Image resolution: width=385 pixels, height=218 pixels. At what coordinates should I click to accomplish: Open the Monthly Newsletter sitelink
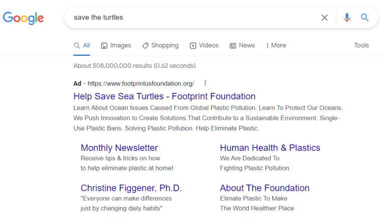click(x=119, y=148)
